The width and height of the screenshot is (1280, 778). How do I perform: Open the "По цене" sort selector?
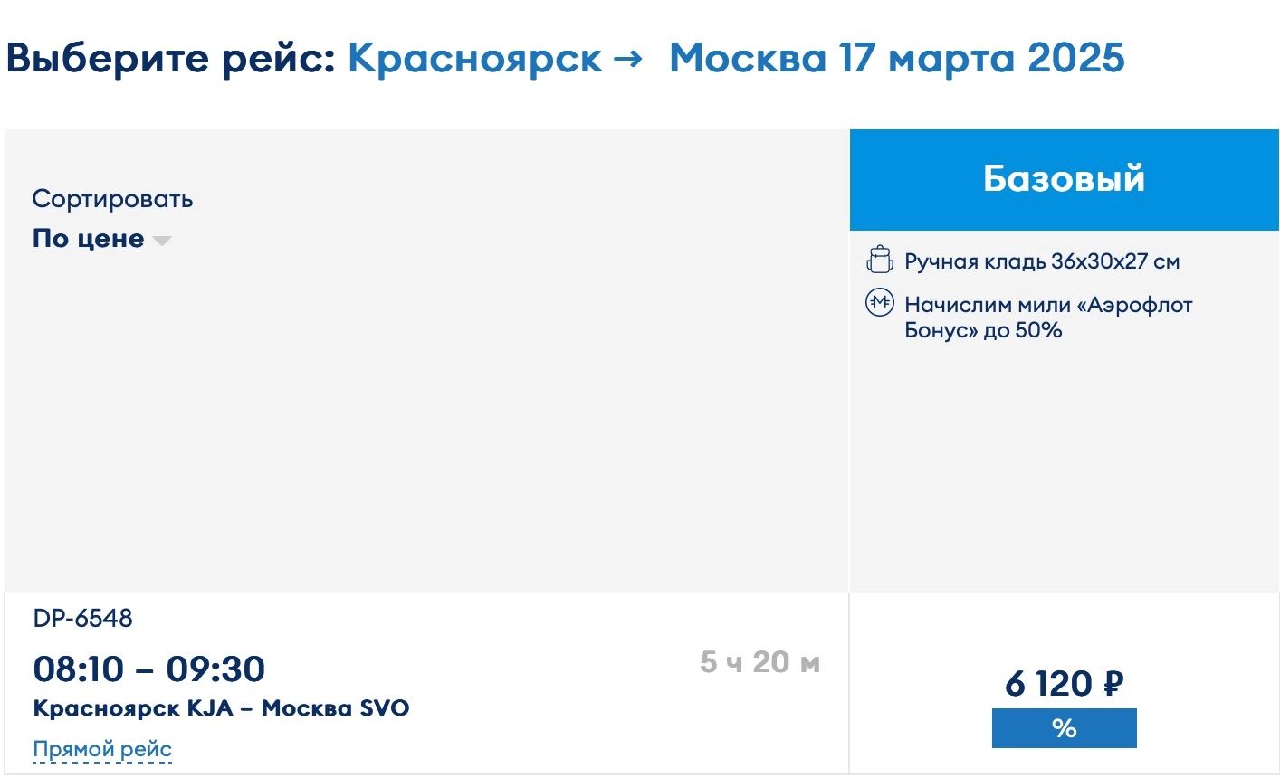click(x=89, y=239)
